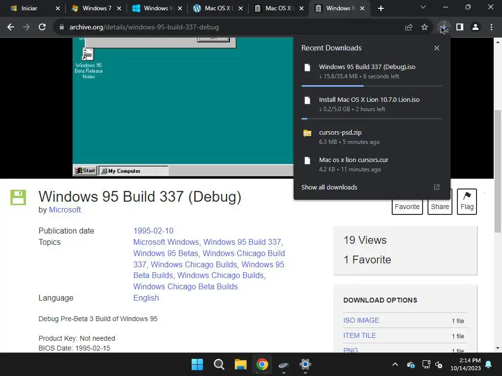
Task: Select ITEM TILE download option
Action: click(359, 335)
